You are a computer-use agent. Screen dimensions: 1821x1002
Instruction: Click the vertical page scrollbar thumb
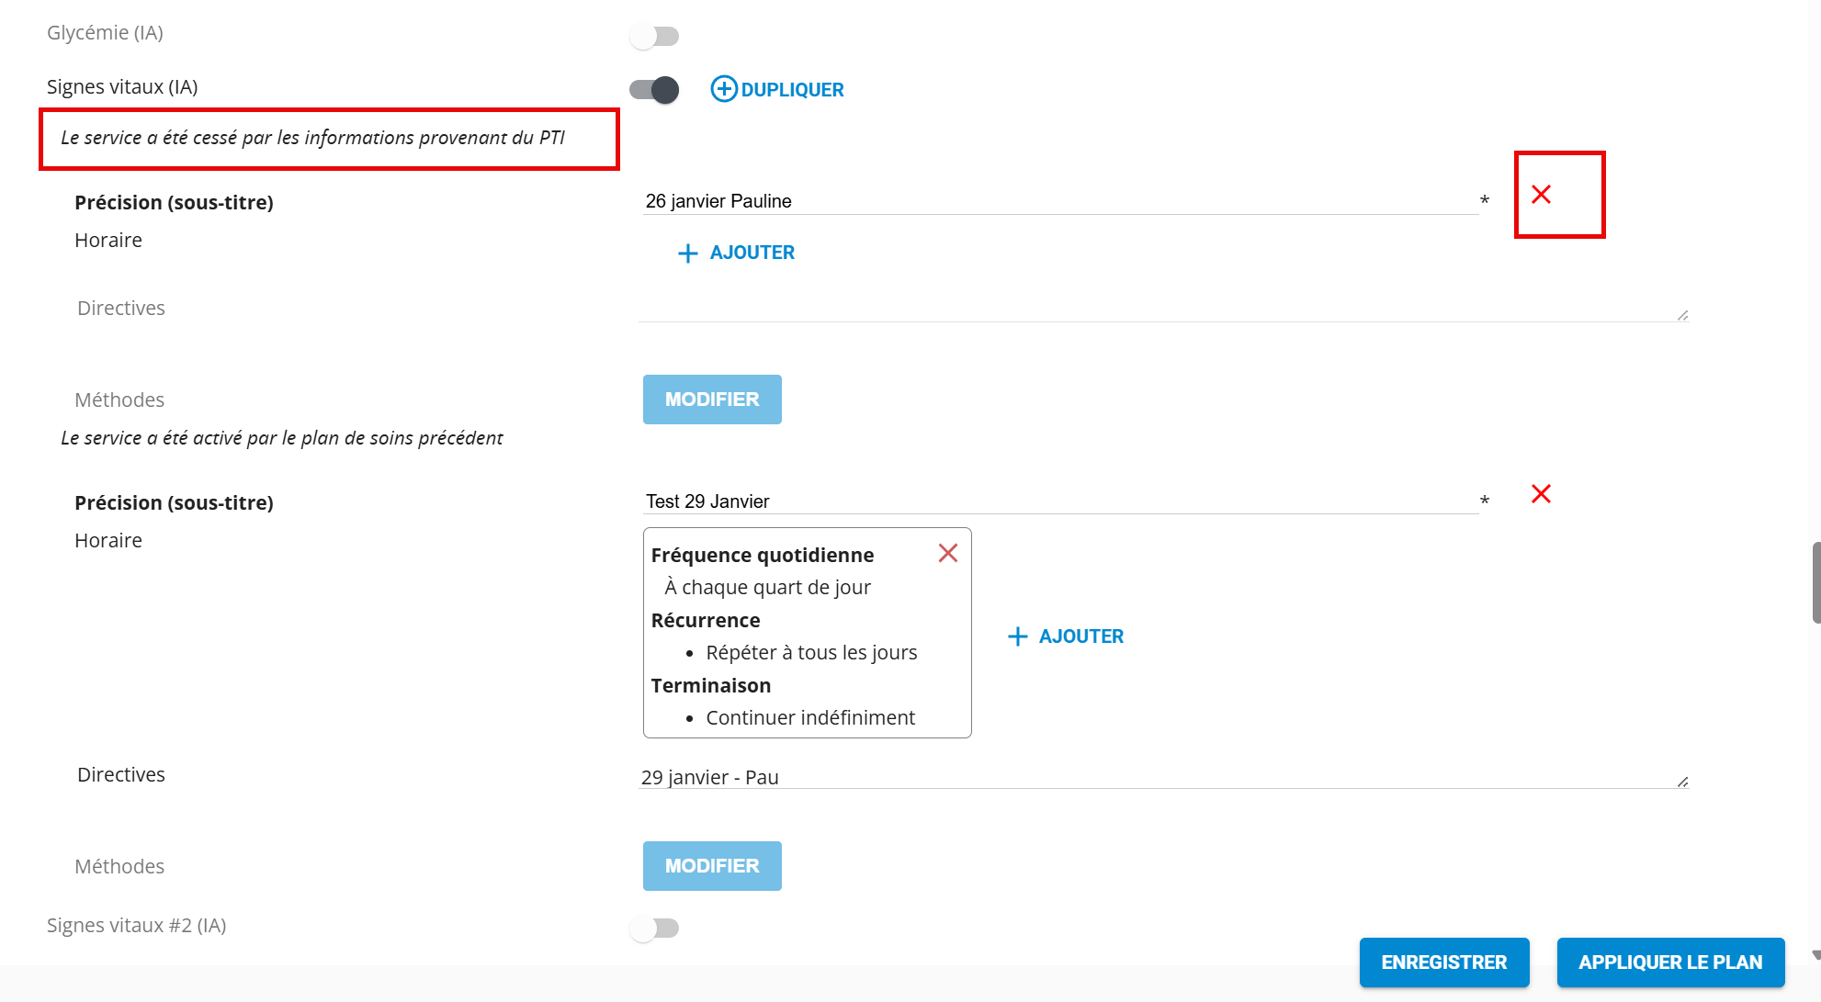coord(1815,582)
